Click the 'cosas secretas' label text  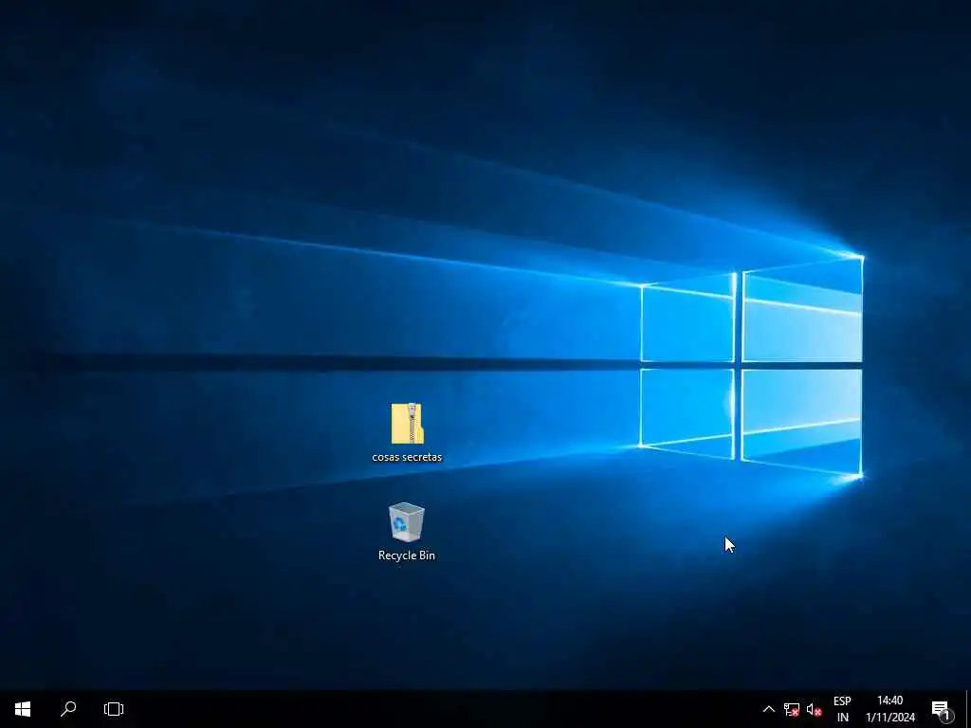pyautogui.click(x=407, y=457)
